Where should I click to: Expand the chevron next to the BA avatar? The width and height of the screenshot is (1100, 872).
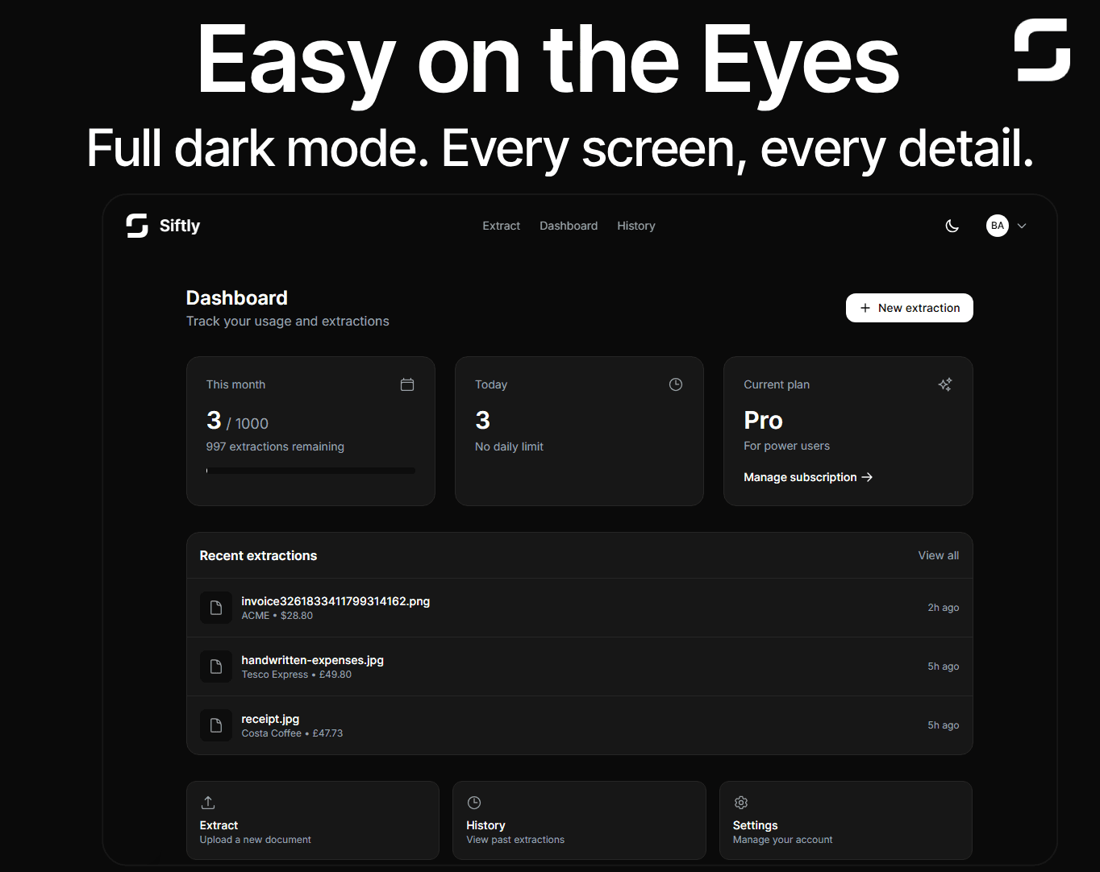click(1022, 226)
